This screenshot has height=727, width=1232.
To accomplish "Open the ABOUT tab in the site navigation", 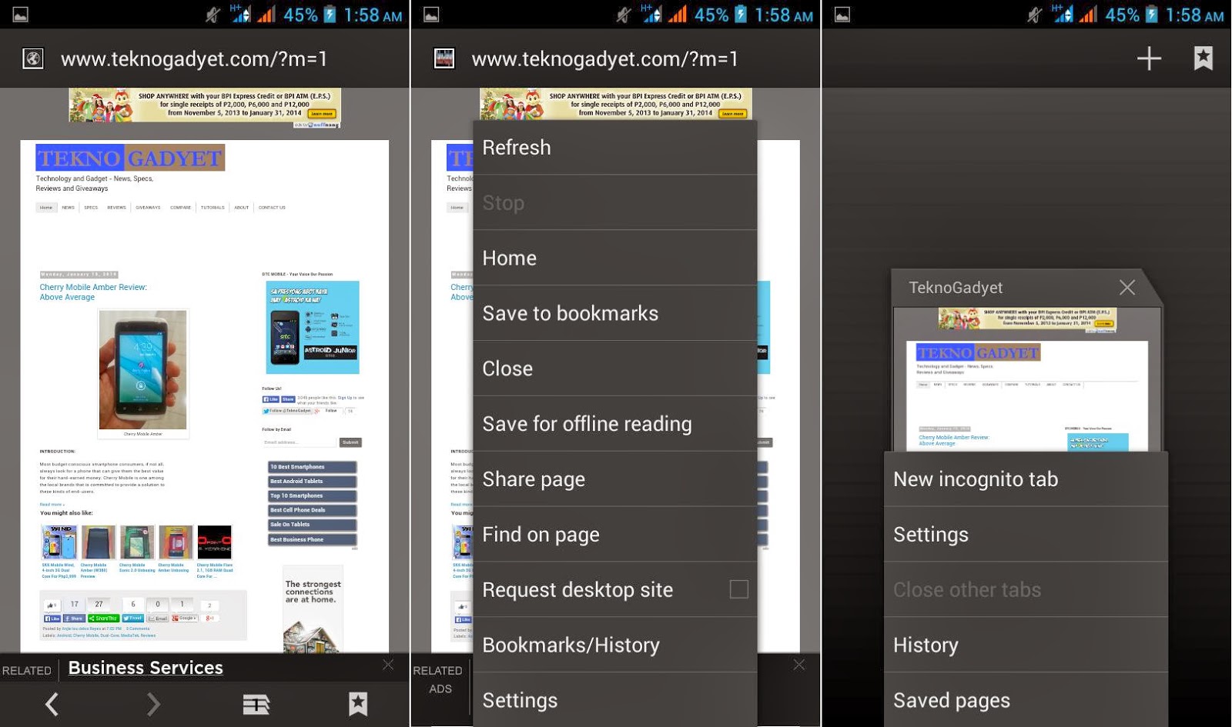I will pos(242,208).
